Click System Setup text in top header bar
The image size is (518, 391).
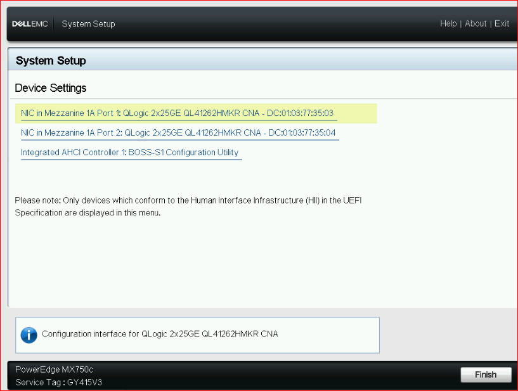89,24
